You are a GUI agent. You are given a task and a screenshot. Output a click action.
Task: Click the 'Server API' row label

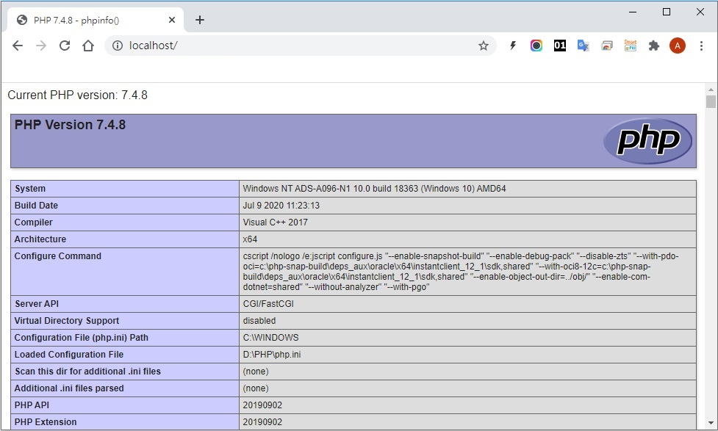point(37,304)
